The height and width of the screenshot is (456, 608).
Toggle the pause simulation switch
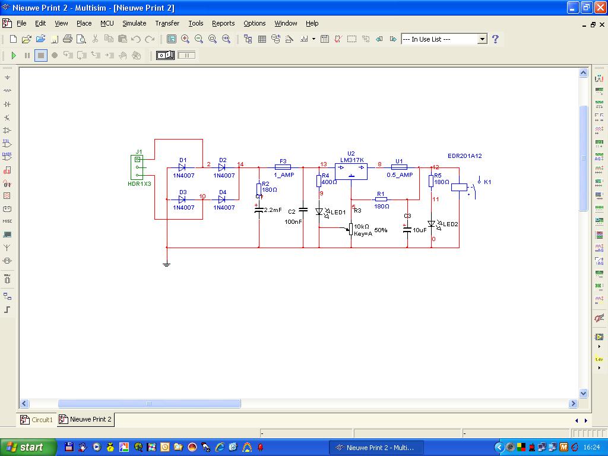(x=186, y=55)
